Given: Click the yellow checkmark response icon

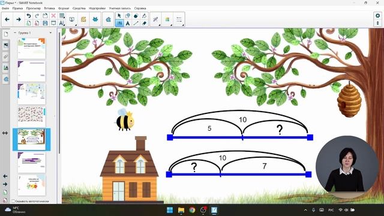Looking at the screenshot, I should 83,19.
